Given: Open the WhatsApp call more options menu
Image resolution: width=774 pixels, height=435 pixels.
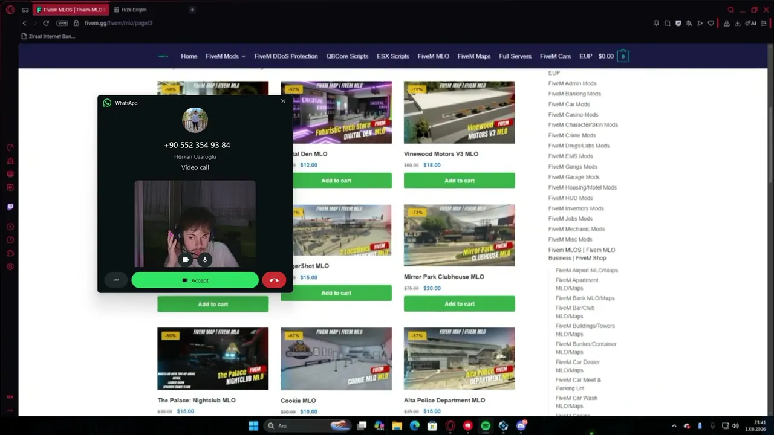Looking at the screenshot, I should (x=115, y=280).
